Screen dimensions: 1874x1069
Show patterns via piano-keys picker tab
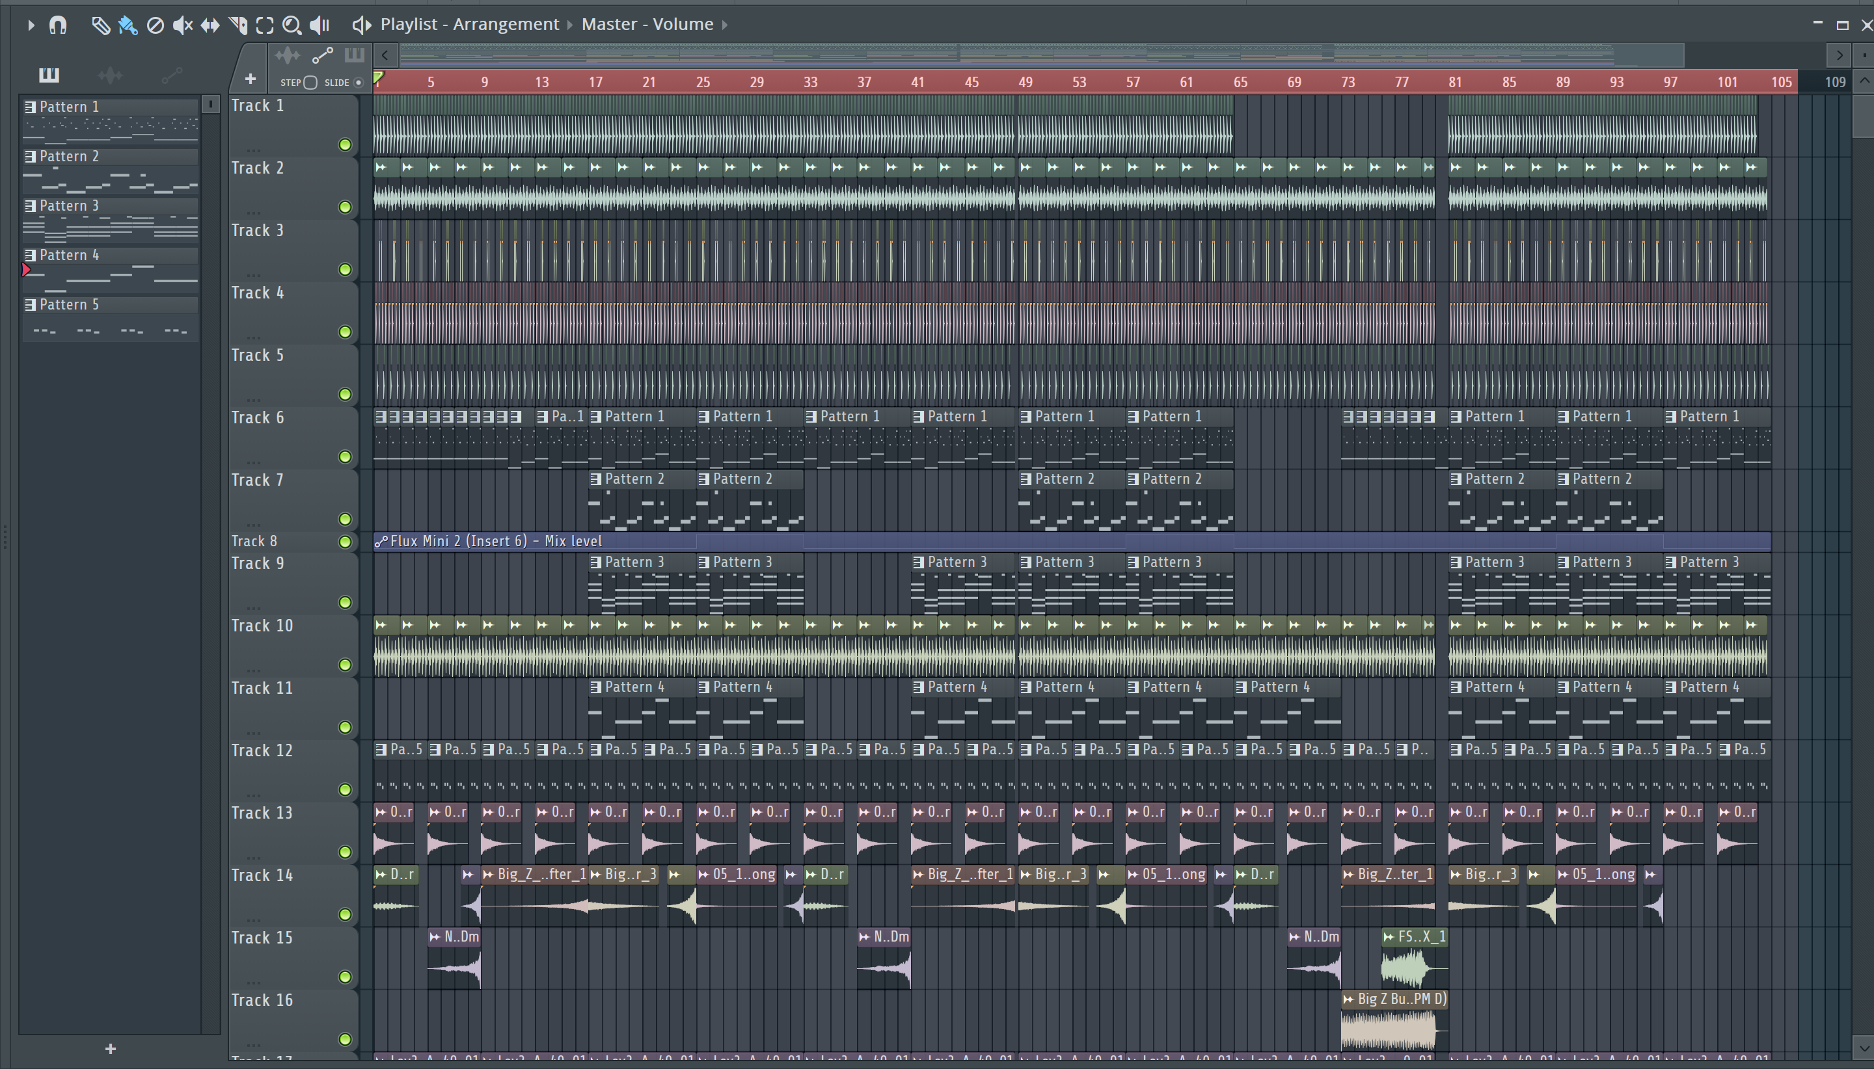(x=49, y=74)
